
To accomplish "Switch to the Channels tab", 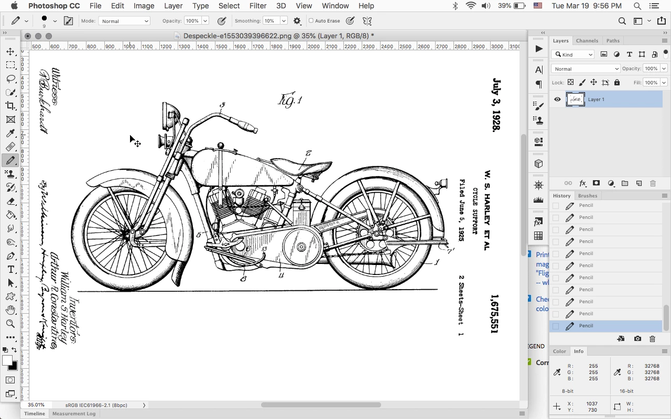I will click(587, 40).
